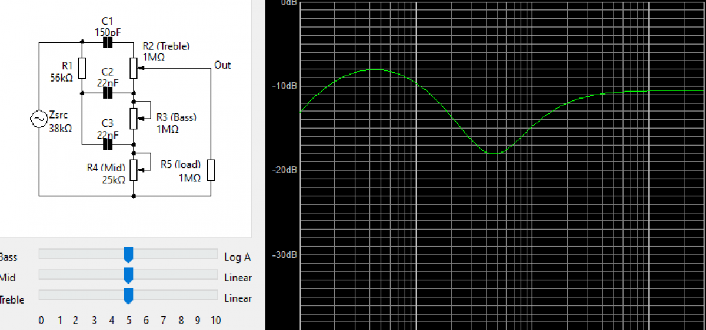Click the green frequency response curve dip

coord(495,154)
